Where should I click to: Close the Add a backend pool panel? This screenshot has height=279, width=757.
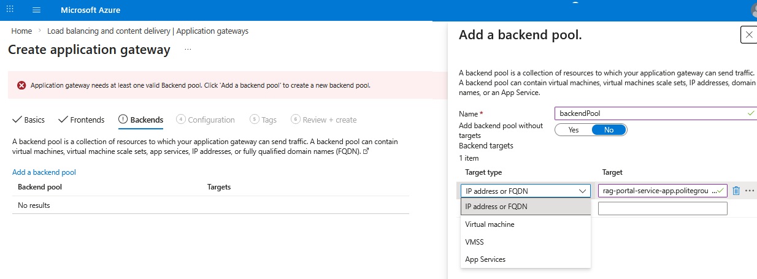click(749, 35)
